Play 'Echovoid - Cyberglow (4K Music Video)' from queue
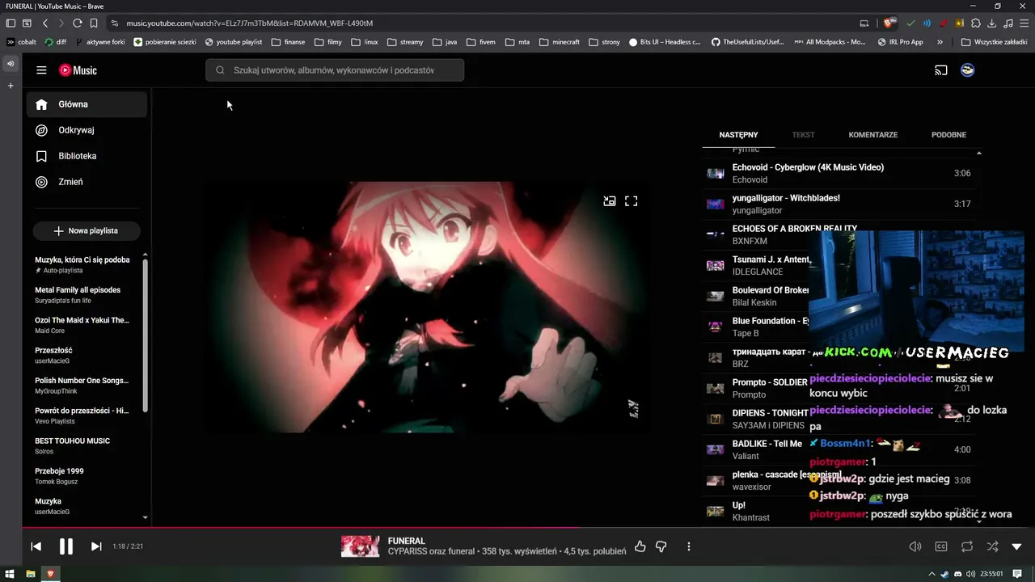 839,173
